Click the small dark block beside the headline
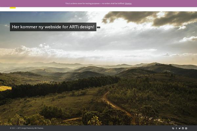The width and height of the screenshot is (197, 131). tap(98, 27)
